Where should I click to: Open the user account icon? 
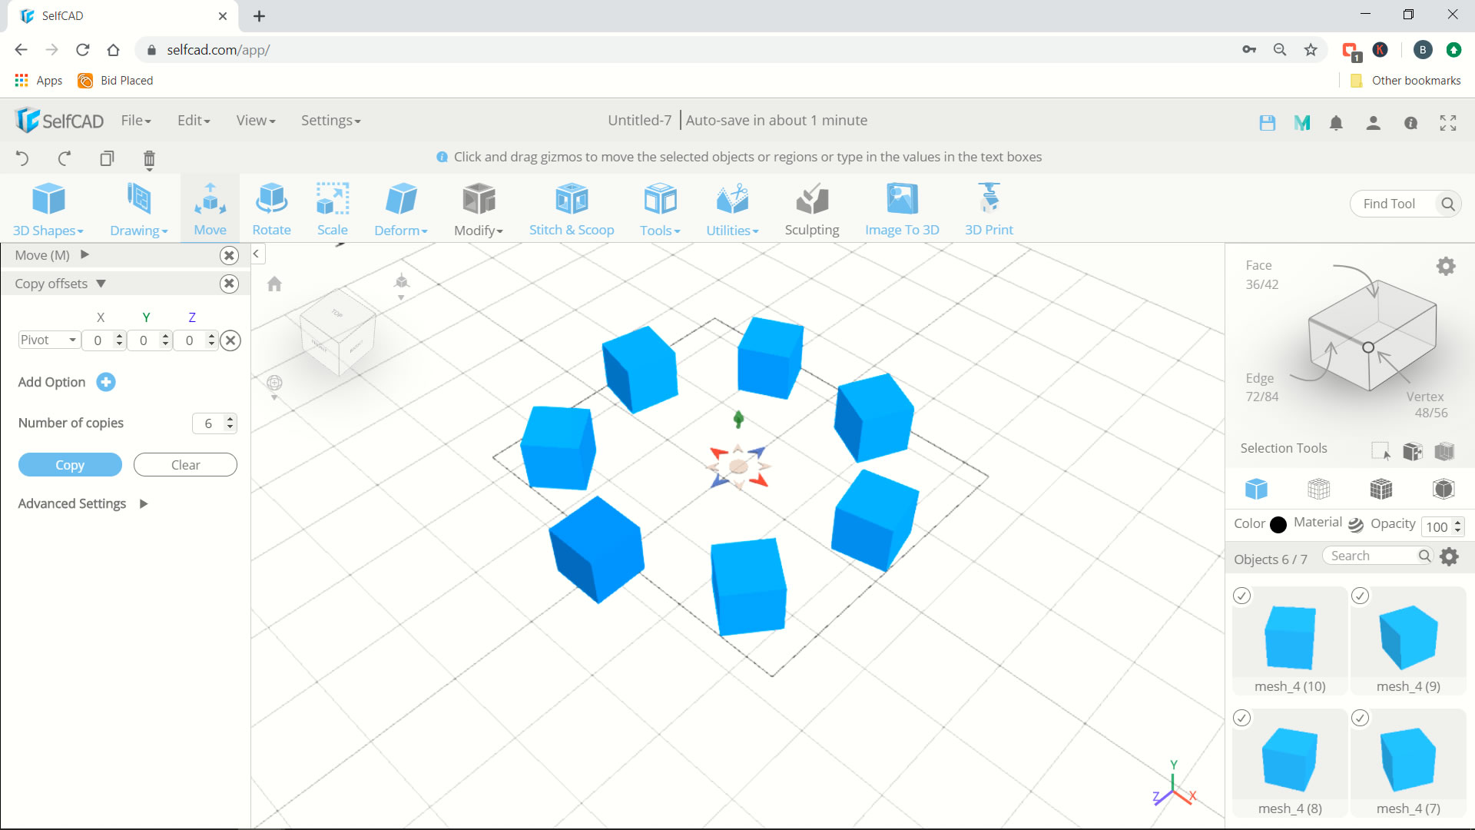coord(1374,123)
